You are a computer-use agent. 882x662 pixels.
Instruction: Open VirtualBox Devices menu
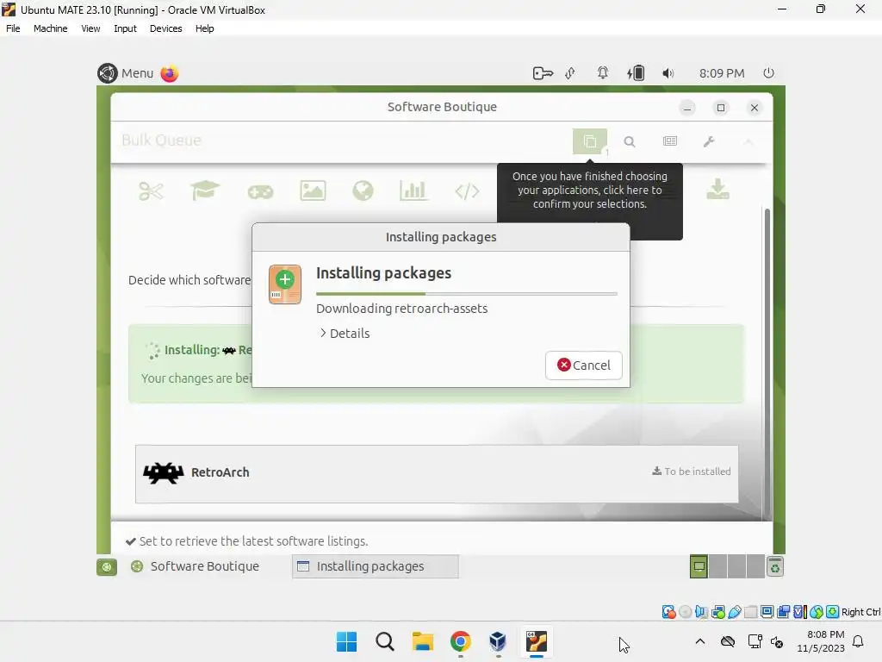pyautogui.click(x=165, y=28)
